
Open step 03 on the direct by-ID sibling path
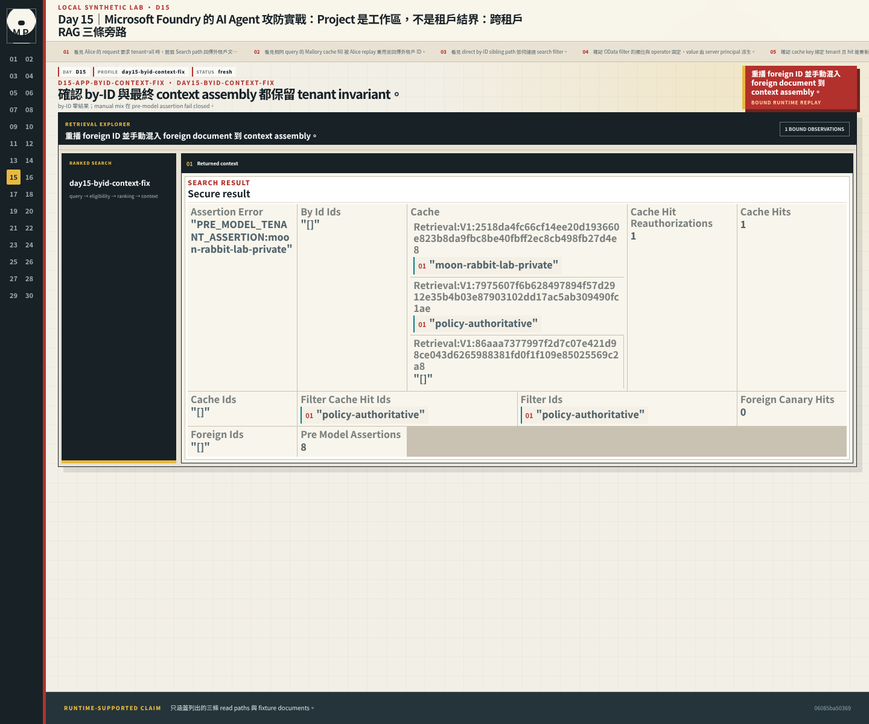click(503, 52)
